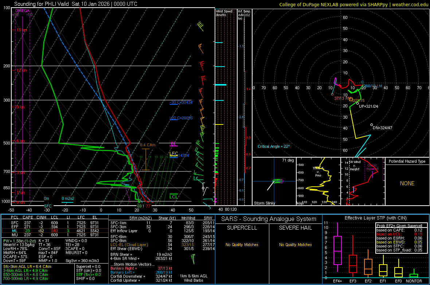The image size is (430, 285).
Task: Click 'Sfc-3km AGL LR = 6.4 C/km' line
Action: [x=27, y=267]
